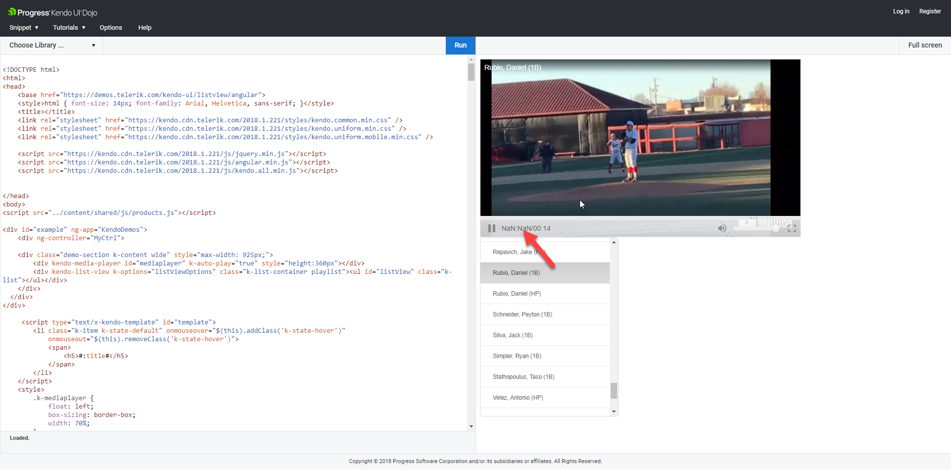This screenshot has width=951, height=470.
Task: Click the copyright notice in the footer
Action: tap(475, 461)
